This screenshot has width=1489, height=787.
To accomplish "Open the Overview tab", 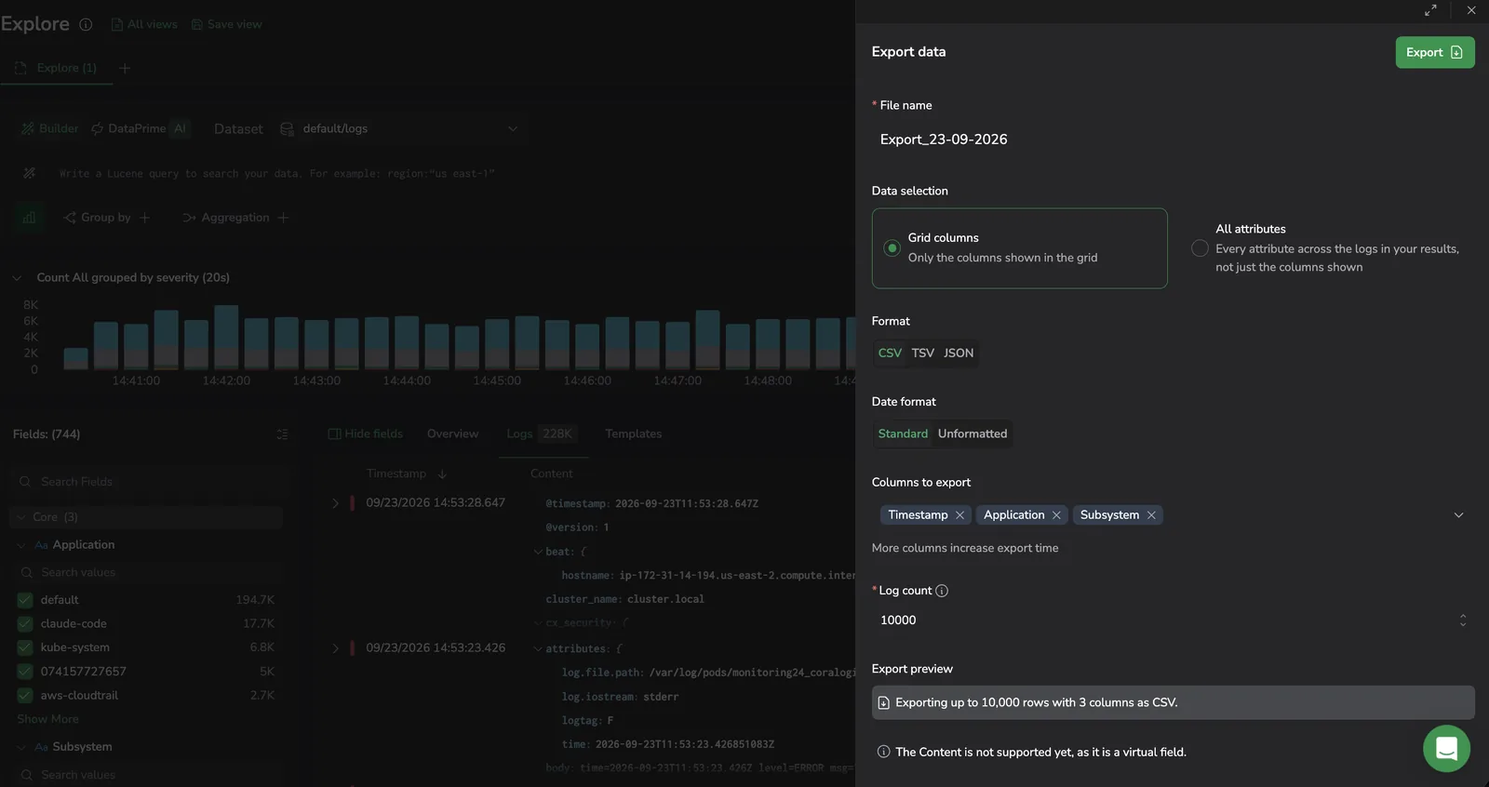I will click(452, 434).
